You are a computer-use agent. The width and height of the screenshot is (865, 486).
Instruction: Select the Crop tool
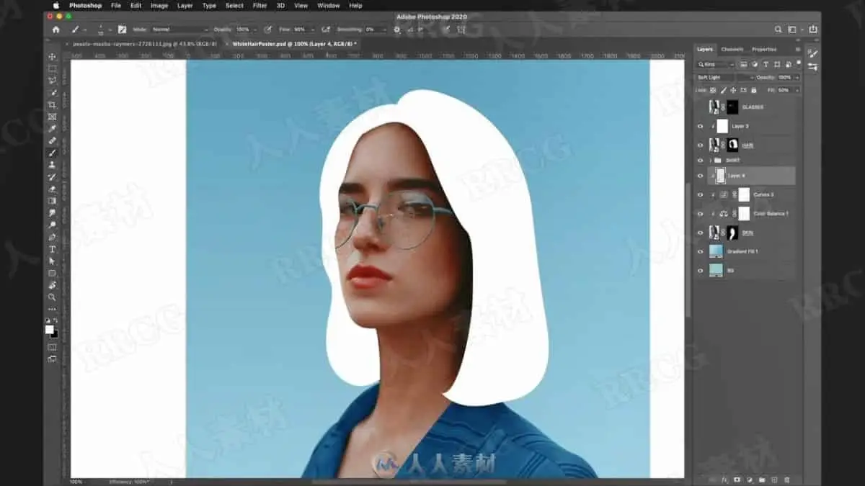(x=52, y=105)
